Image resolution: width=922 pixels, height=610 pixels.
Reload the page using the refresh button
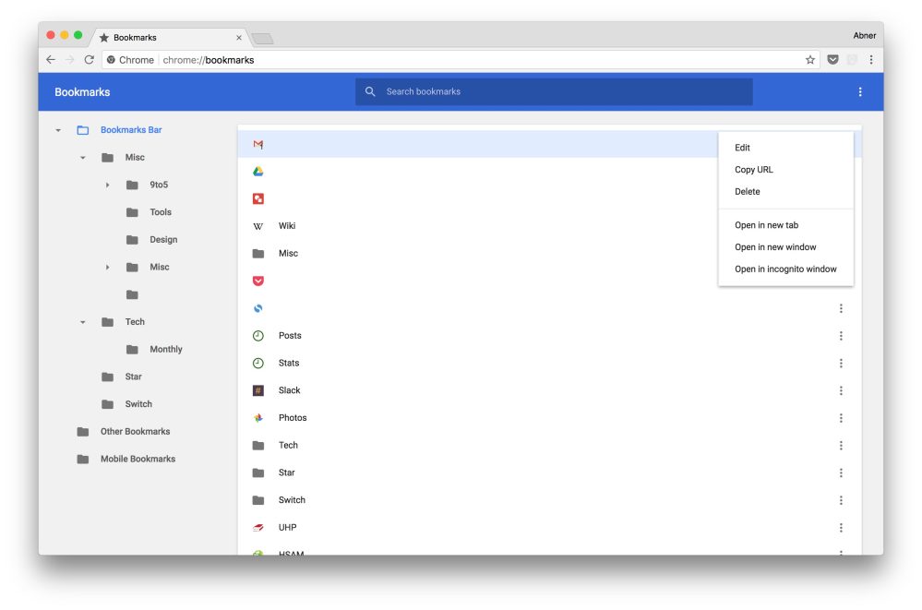pyautogui.click(x=90, y=60)
